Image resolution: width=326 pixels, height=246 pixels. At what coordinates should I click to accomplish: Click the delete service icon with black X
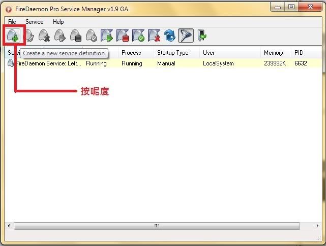click(45, 36)
